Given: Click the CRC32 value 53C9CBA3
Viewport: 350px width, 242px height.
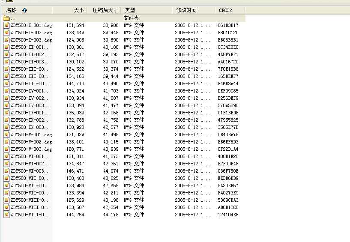Looking at the screenshot, I should (x=228, y=200).
